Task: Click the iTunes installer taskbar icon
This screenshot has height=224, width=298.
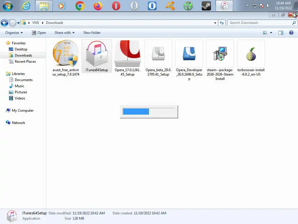Action: pyautogui.click(x=224, y=6)
